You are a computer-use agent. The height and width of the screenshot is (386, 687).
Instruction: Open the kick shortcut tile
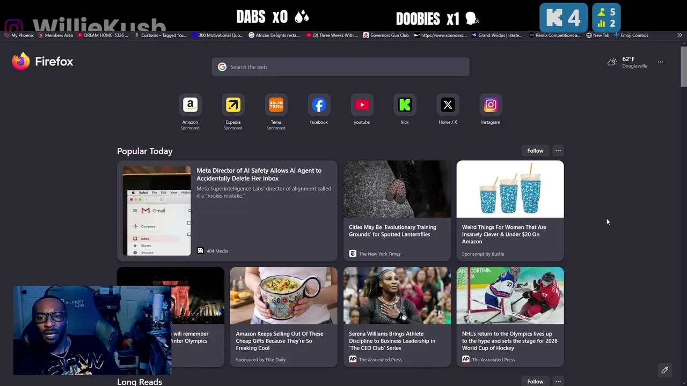[405, 105]
